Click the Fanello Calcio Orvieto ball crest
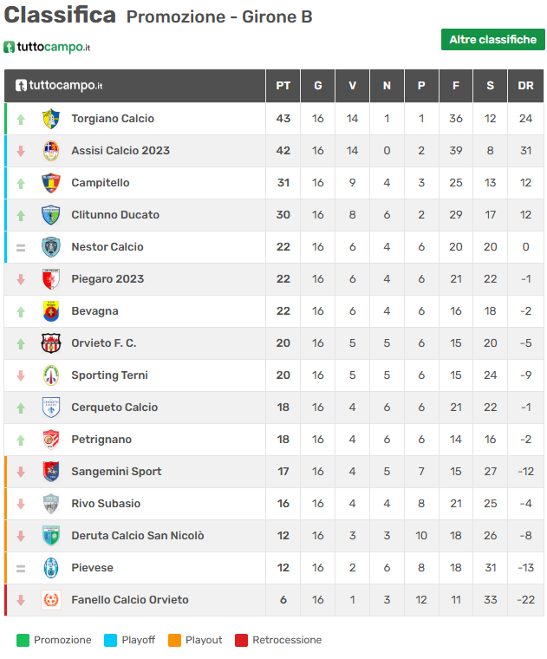Image resolution: width=547 pixels, height=659 pixels. tap(51, 600)
